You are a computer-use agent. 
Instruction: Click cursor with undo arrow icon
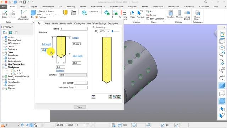click(222, 116)
